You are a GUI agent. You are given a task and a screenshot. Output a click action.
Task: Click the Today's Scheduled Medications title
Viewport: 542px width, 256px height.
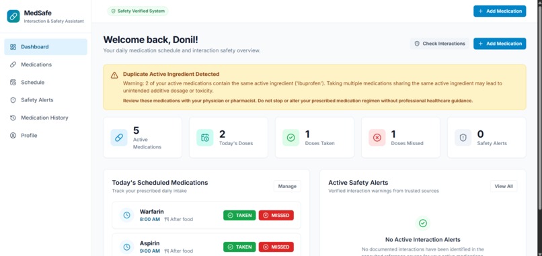(x=160, y=183)
